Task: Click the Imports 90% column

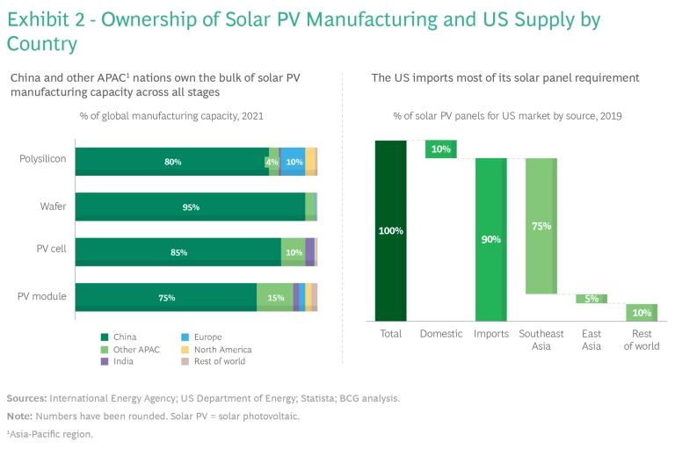Action: click(x=490, y=239)
